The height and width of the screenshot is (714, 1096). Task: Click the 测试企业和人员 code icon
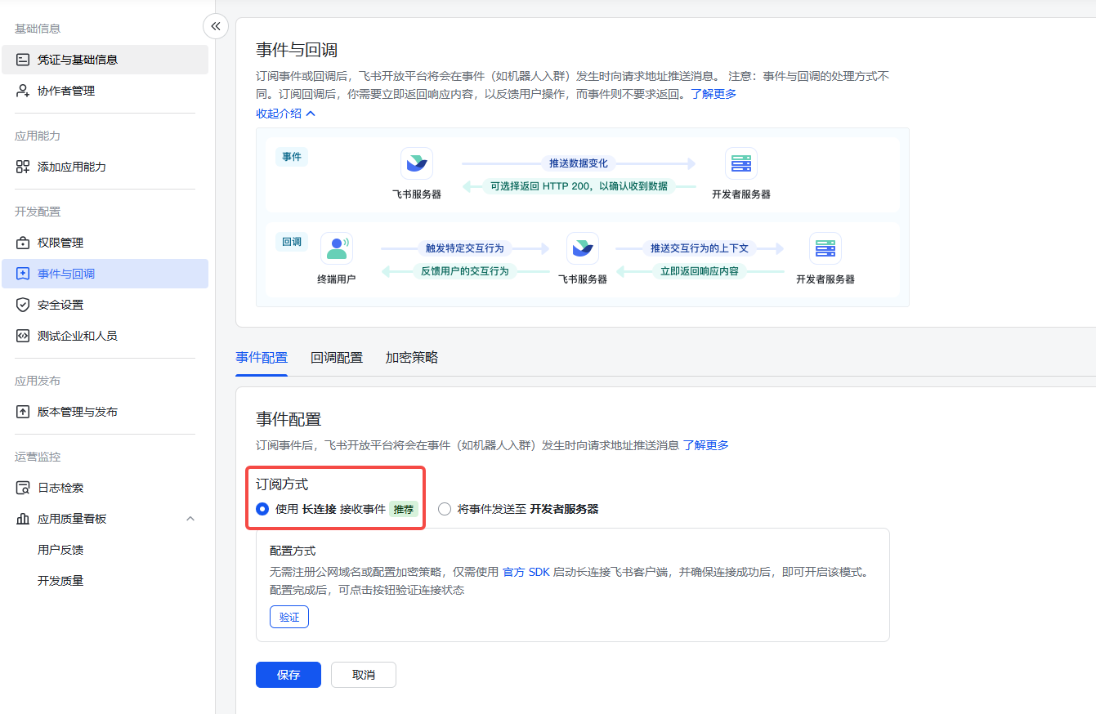point(23,336)
